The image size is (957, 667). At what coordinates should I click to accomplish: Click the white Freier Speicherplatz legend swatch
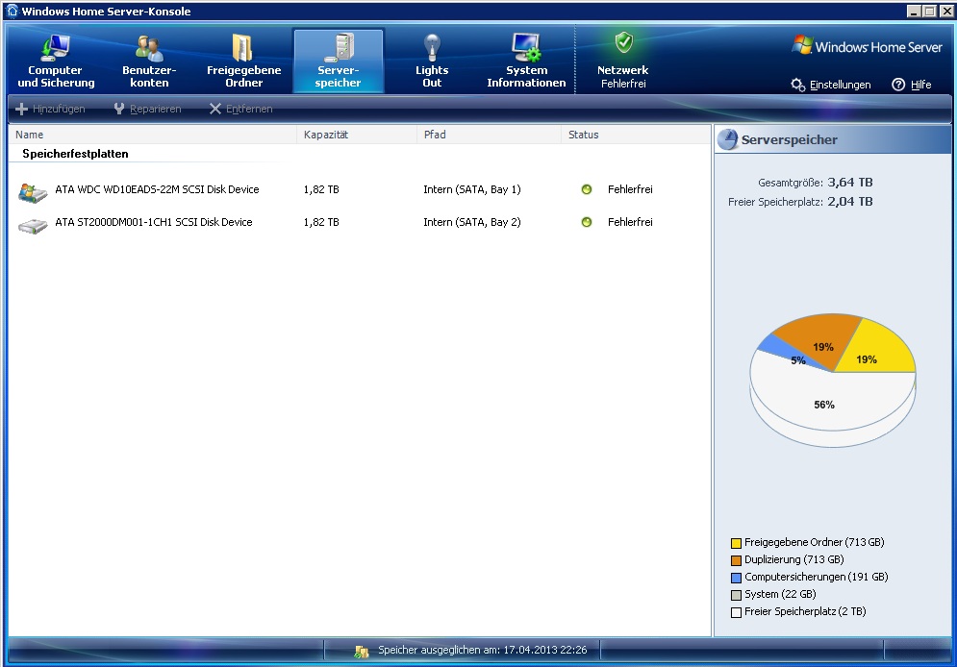[736, 613]
